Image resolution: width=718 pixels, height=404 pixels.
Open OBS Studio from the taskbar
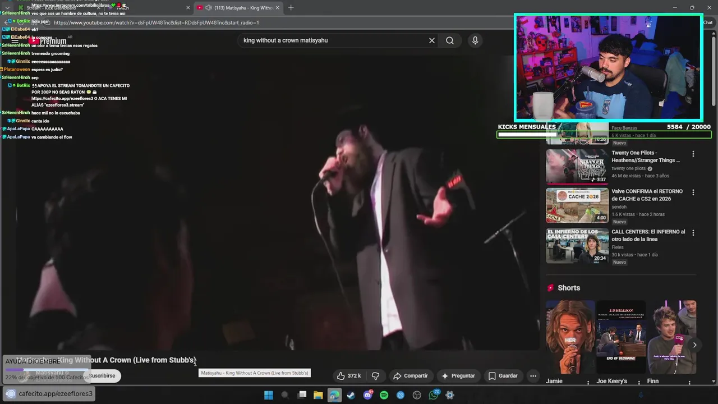coord(417,395)
